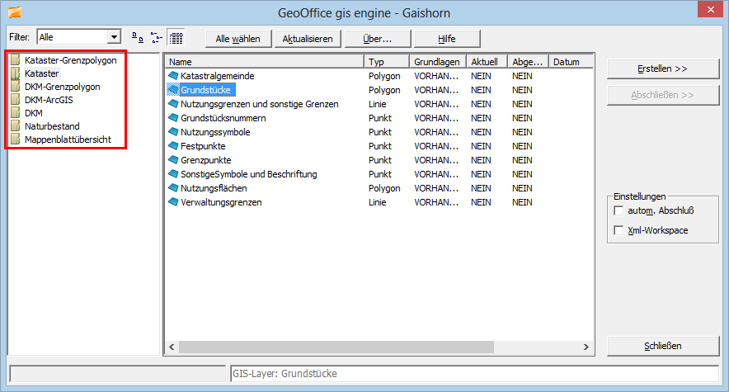Viewport: 729px width, 392px height.
Task: Select the Festpunkte layer name
Action: [x=203, y=146]
